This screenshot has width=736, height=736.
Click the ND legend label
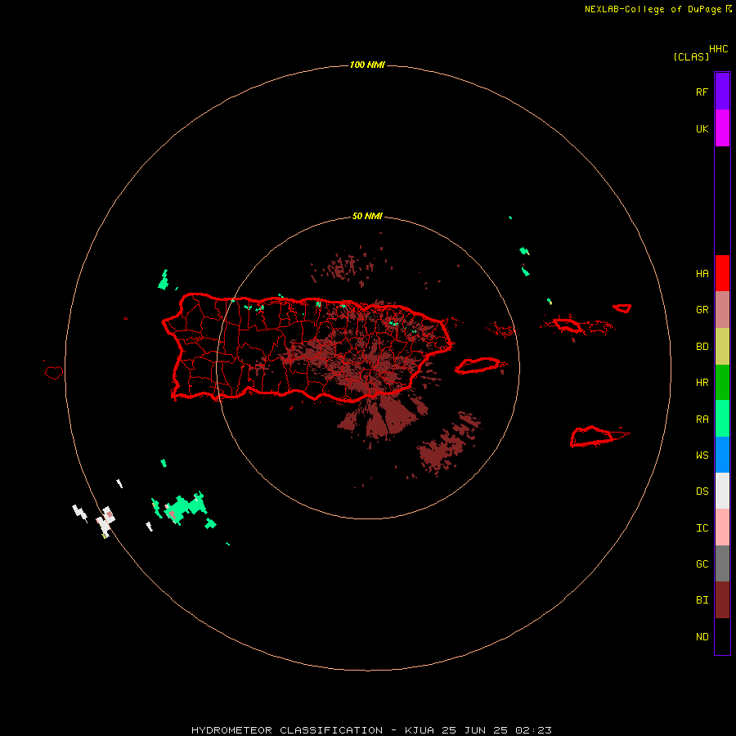702,637
